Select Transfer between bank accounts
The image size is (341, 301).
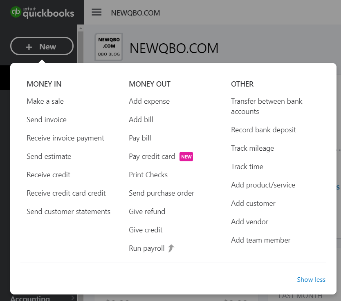click(x=267, y=107)
